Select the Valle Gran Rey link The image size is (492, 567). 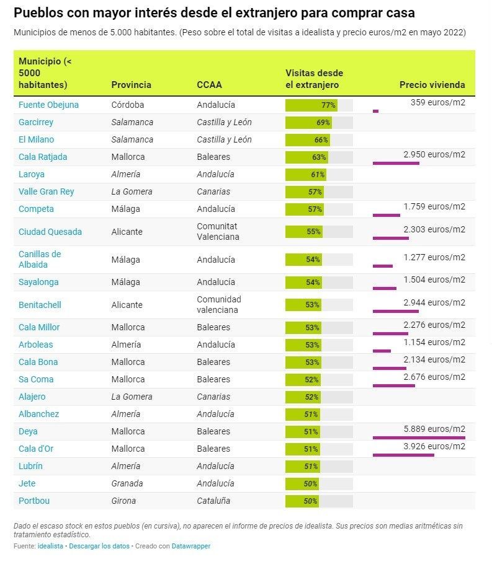tap(46, 191)
